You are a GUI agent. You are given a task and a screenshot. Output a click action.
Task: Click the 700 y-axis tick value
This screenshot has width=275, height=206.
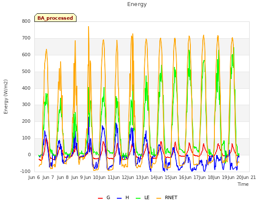pos(26,38)
